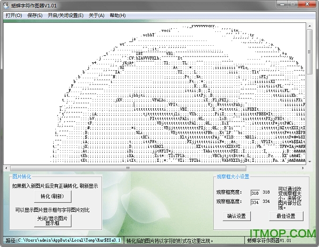Click the ASCII art character display area
This screenshot has height=247, width=319.
(x=155, y=94)
